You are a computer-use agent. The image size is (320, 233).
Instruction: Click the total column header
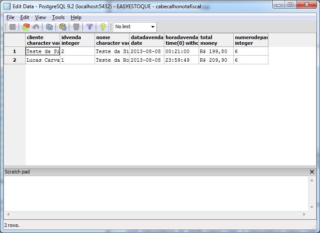pos(216,40)
